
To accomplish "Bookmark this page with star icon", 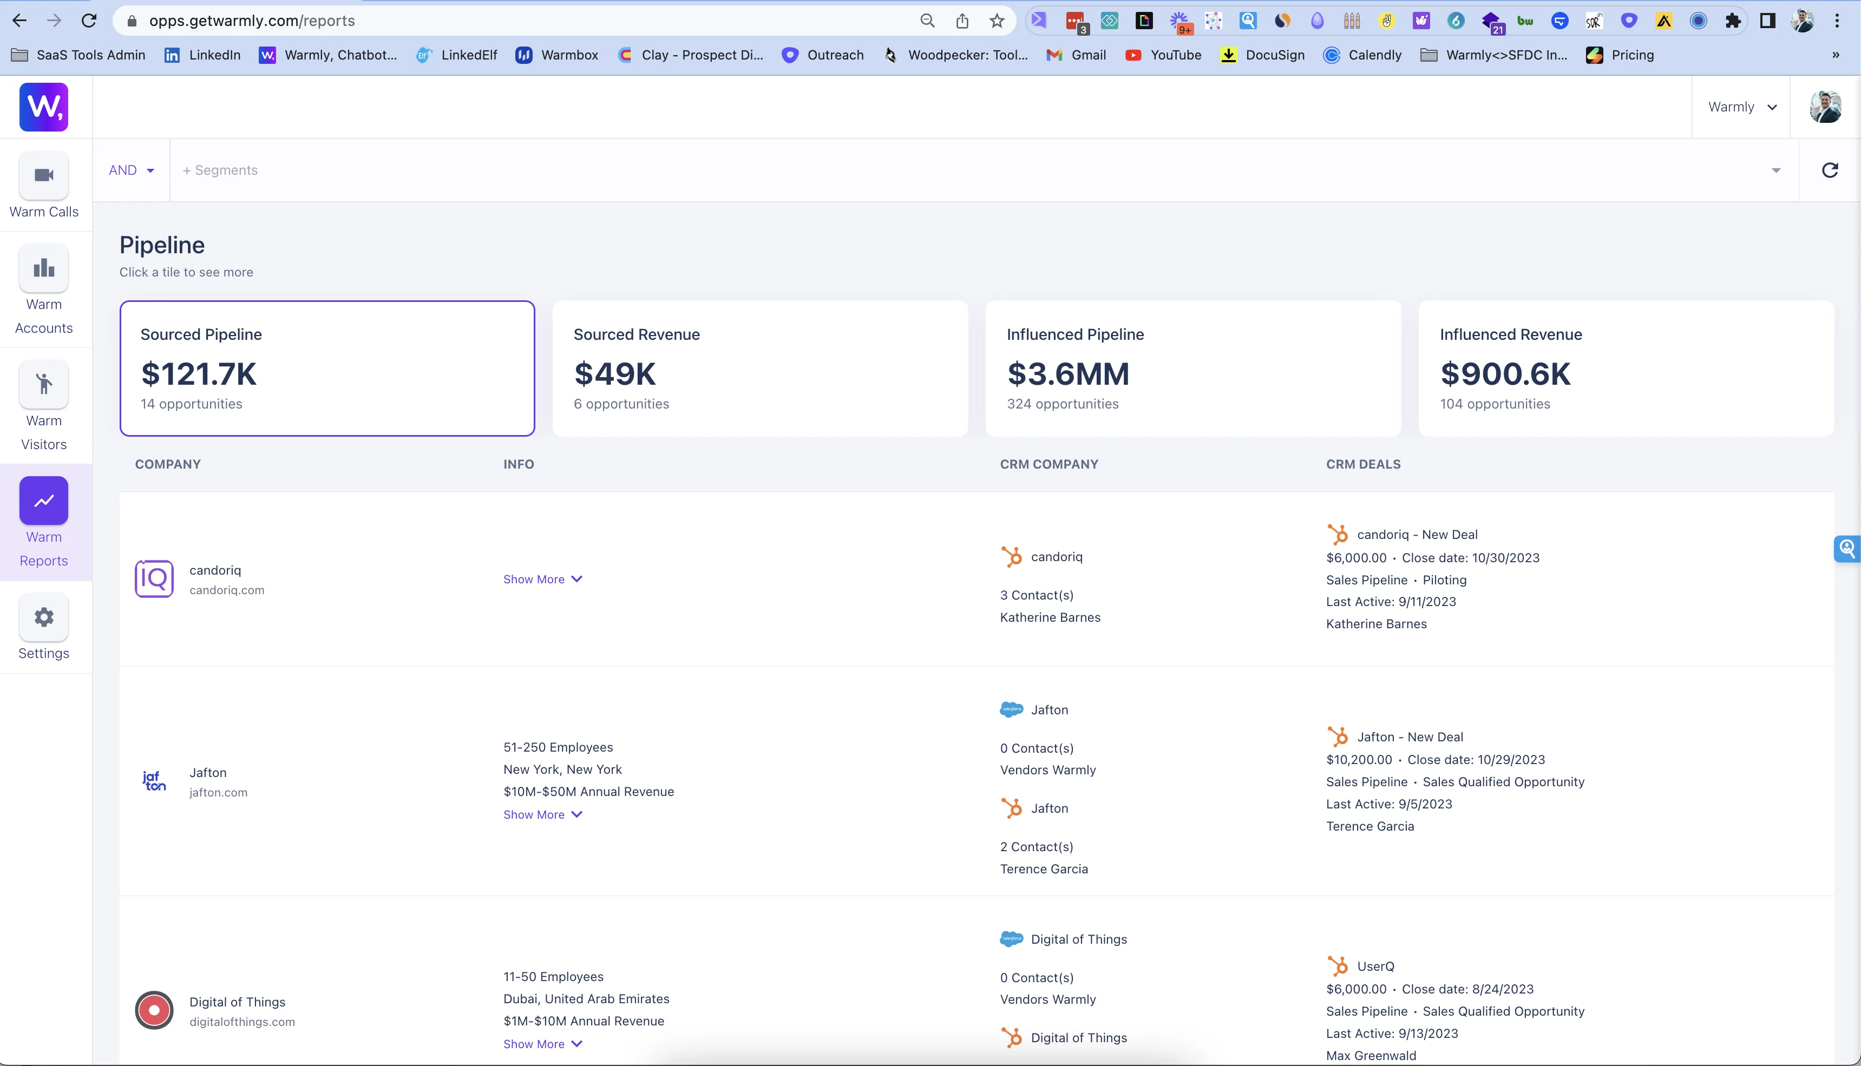I will click(x=997, y=21).
